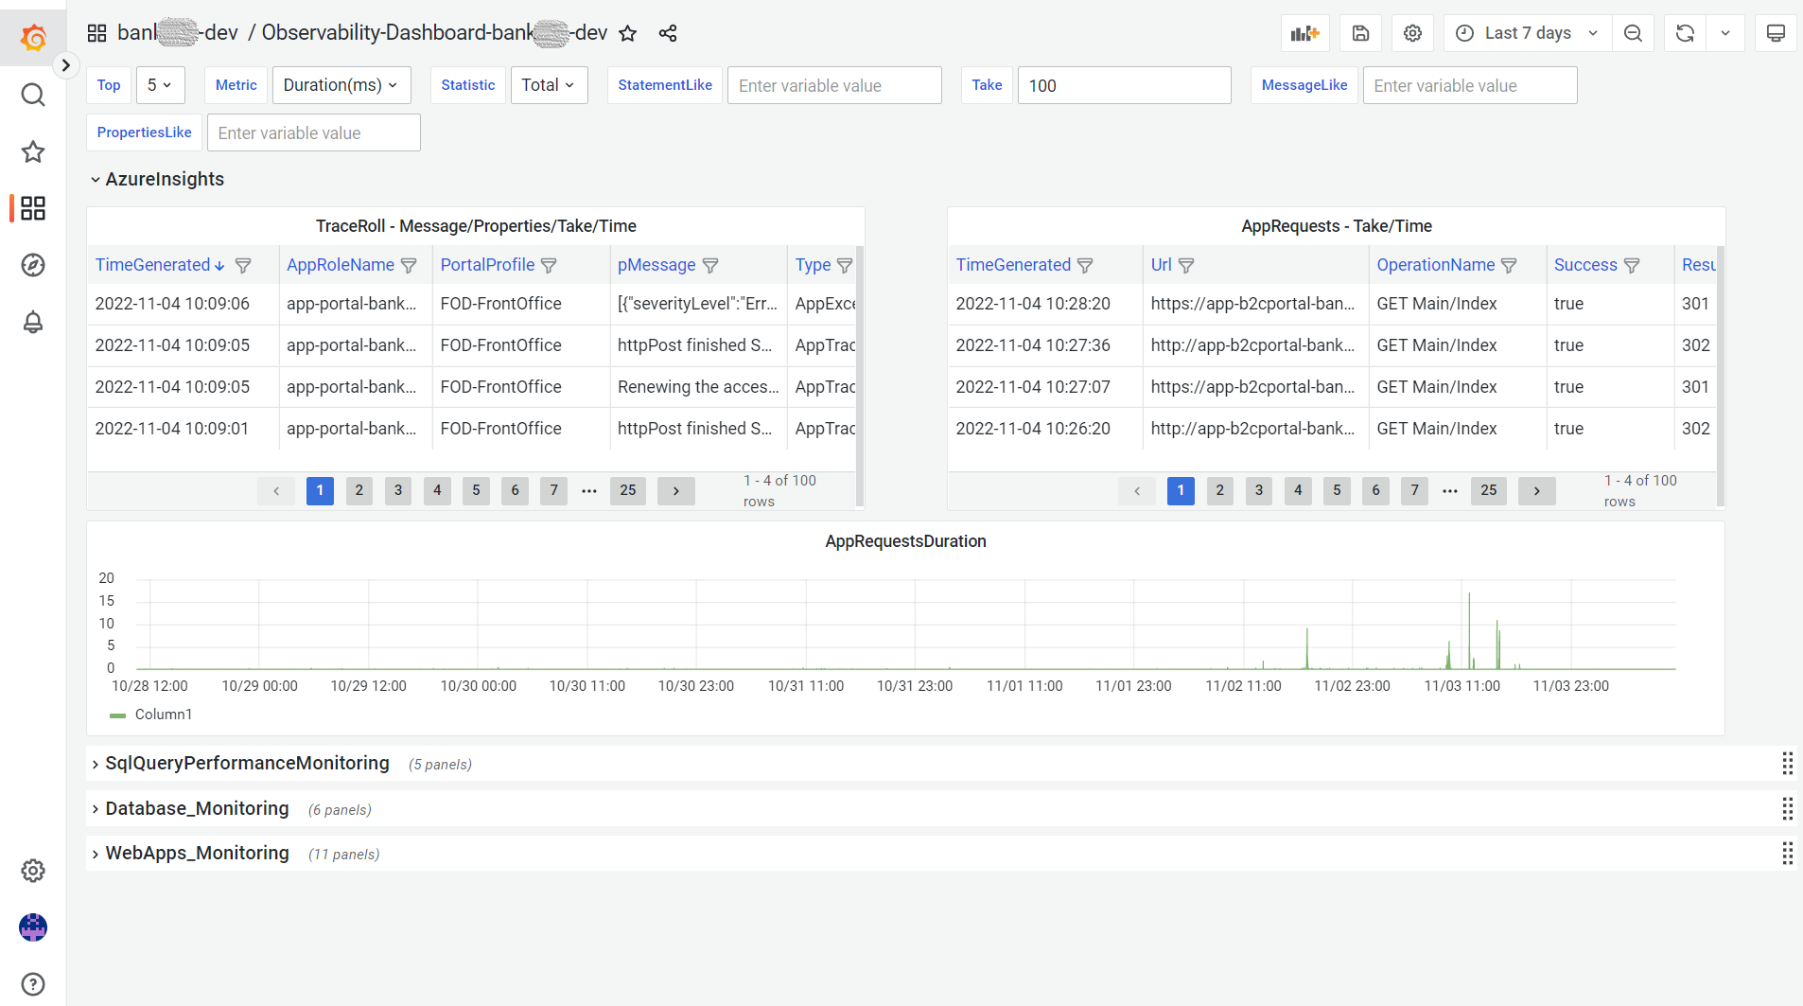This screenshot has width=1803, height=1006.
Task: Filter the pMessage column
Action: (x=710, y=266)
